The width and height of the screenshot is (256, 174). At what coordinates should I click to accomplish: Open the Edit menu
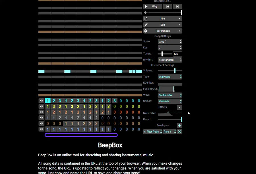pos(163,25)
